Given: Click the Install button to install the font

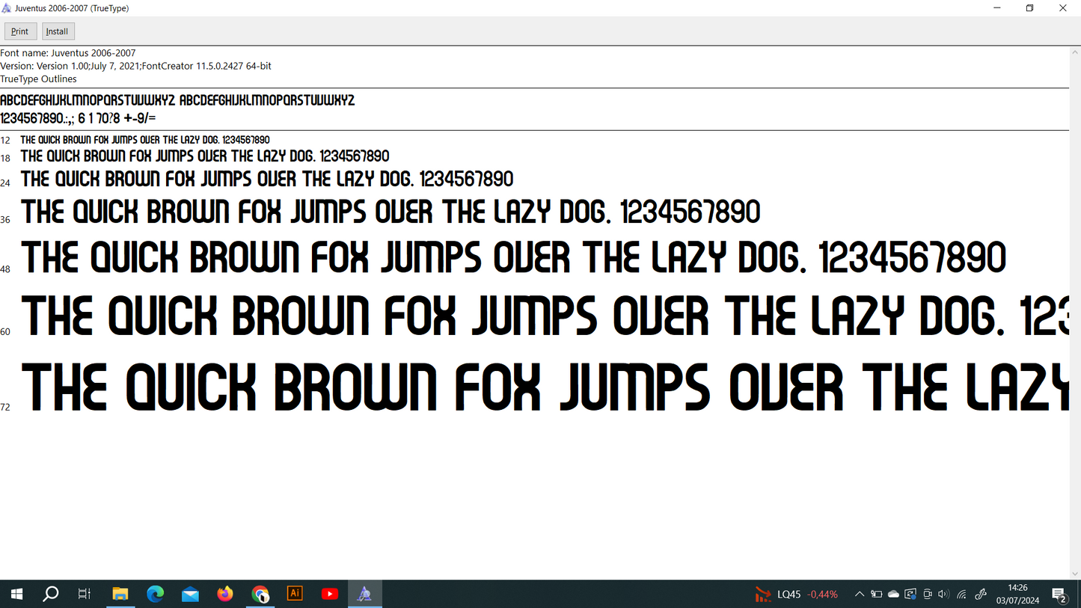Looking at the screenshot, I should click(x=58, y=31).
